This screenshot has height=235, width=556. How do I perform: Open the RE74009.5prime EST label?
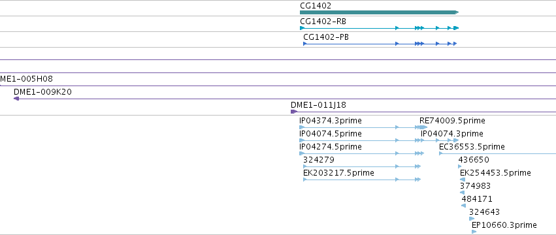(x=452, y=121)
